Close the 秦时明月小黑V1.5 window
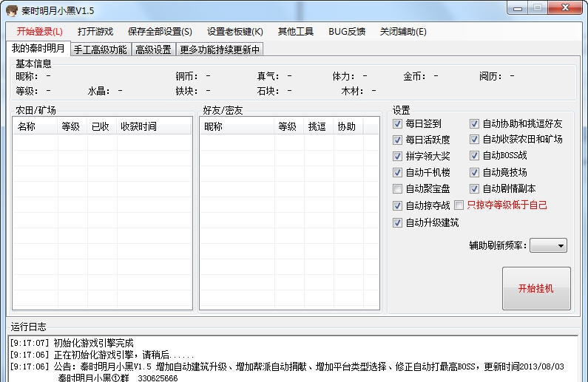Screen dimensions: 588x382 pos(566,8)
